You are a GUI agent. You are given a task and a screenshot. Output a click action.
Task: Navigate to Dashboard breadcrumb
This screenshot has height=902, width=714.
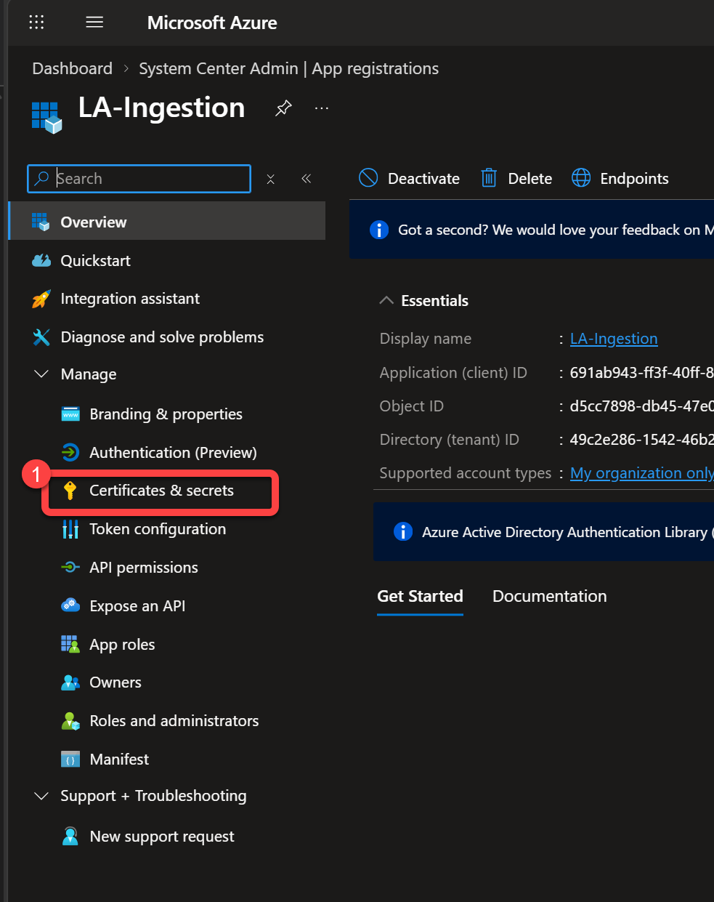tap(72, 68)
